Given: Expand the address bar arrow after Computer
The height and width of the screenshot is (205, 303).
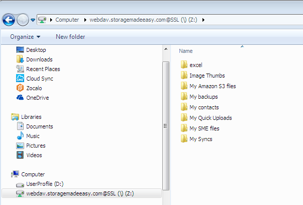Looking at the screenshot, I should point(84,20).
